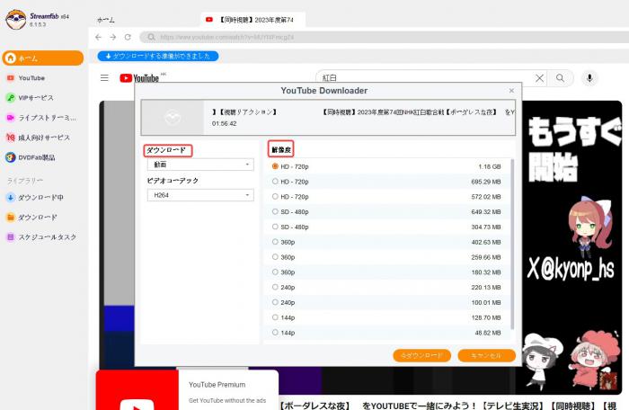Select HD - 720p 1.18 GB option
629x410 pixels.
click(x=386, y=166)
